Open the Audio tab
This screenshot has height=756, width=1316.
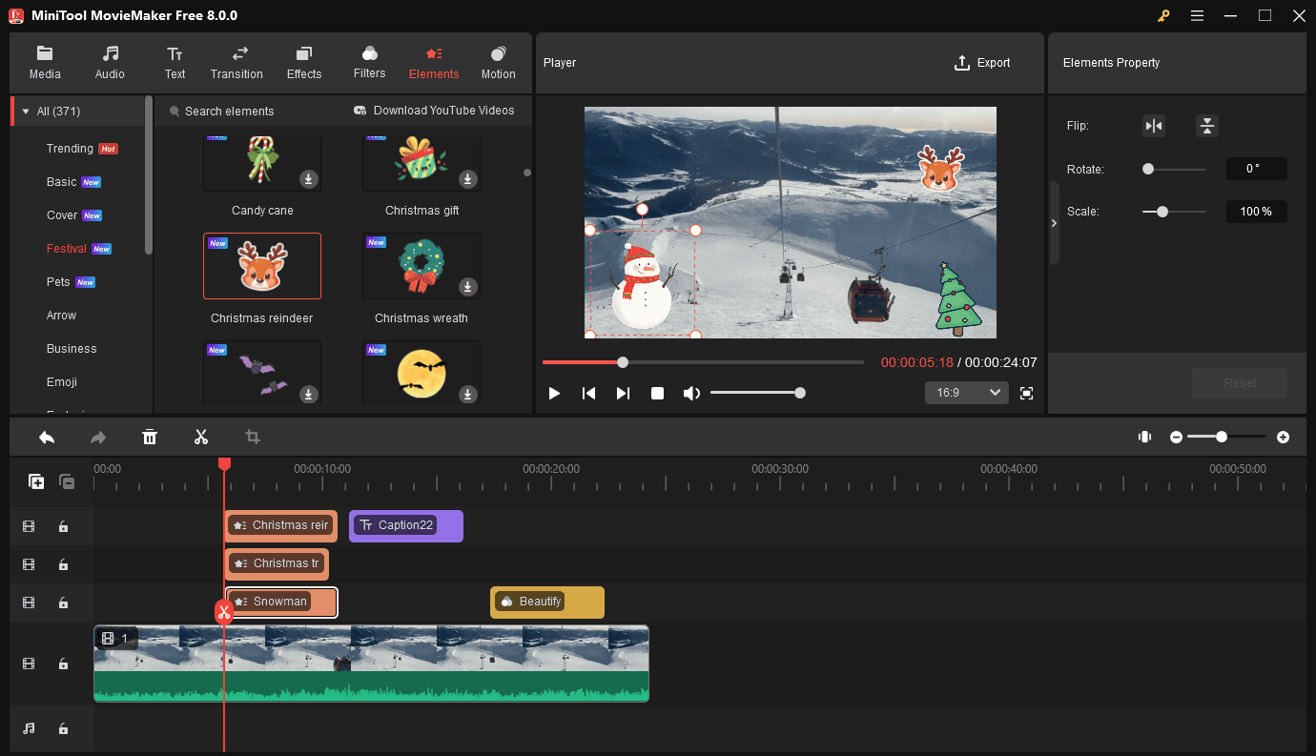click(x=110, y=63)
